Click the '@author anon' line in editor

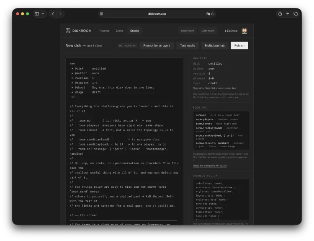click(85, 73)
